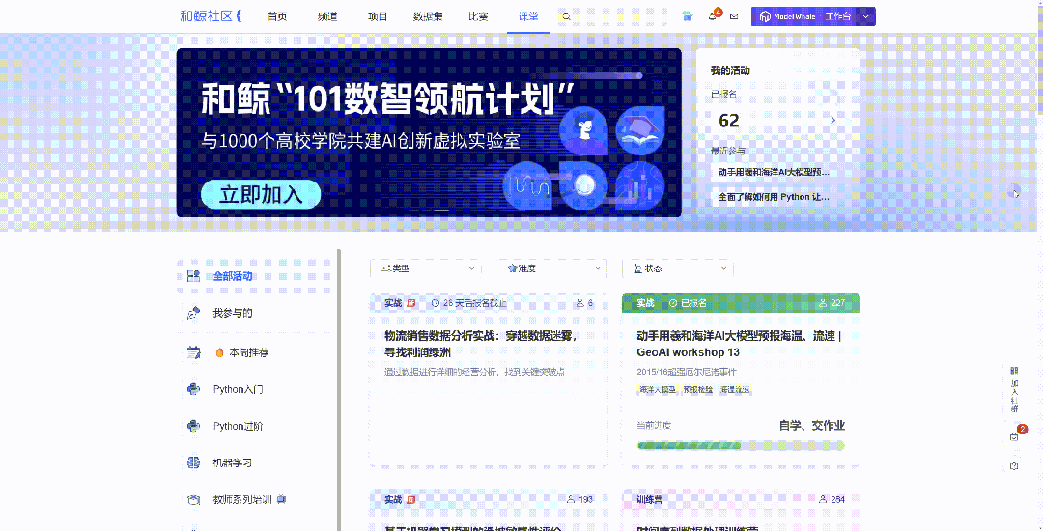Open the 数据集 nav tab

[x=428, y=16]
